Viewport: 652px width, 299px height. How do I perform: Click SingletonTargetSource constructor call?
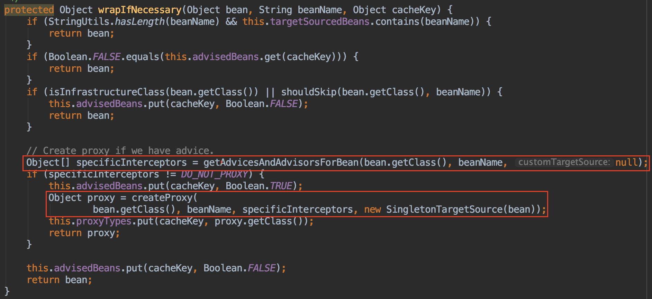pos(444,209)
